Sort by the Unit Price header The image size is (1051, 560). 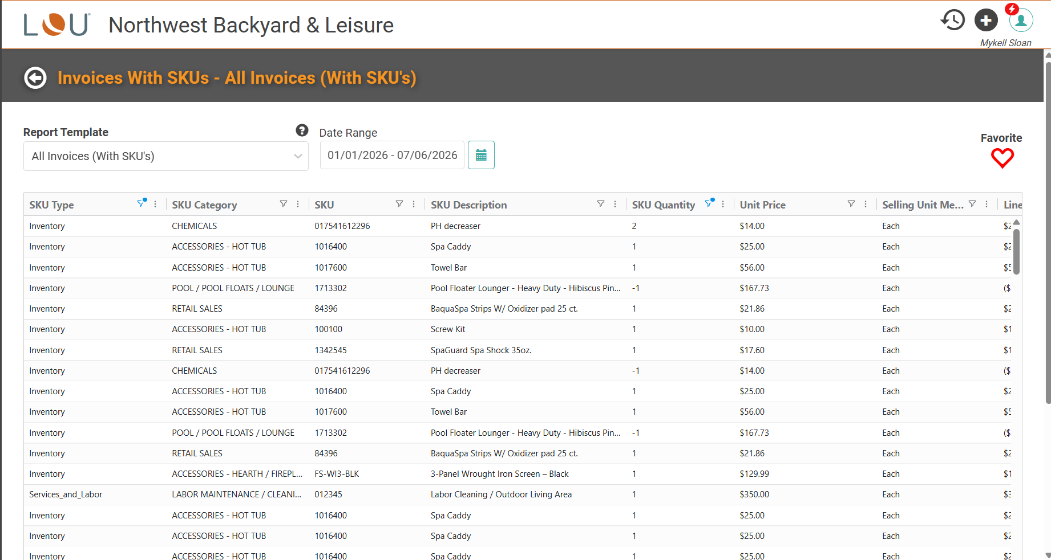click(x=762, y=205)
